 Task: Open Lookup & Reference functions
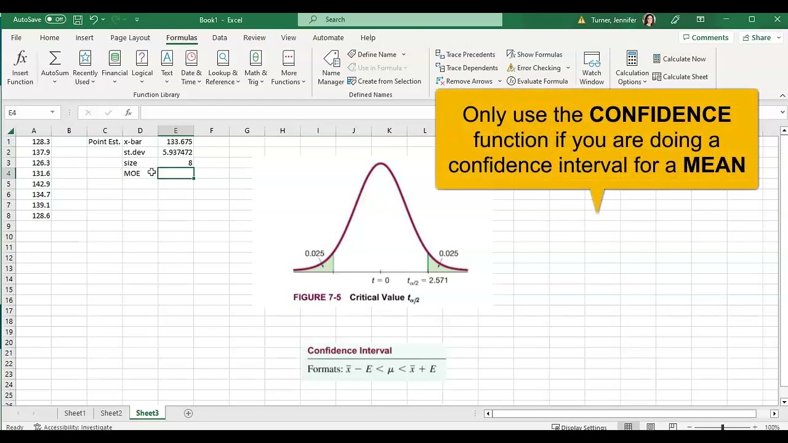[x=223, y=68]
